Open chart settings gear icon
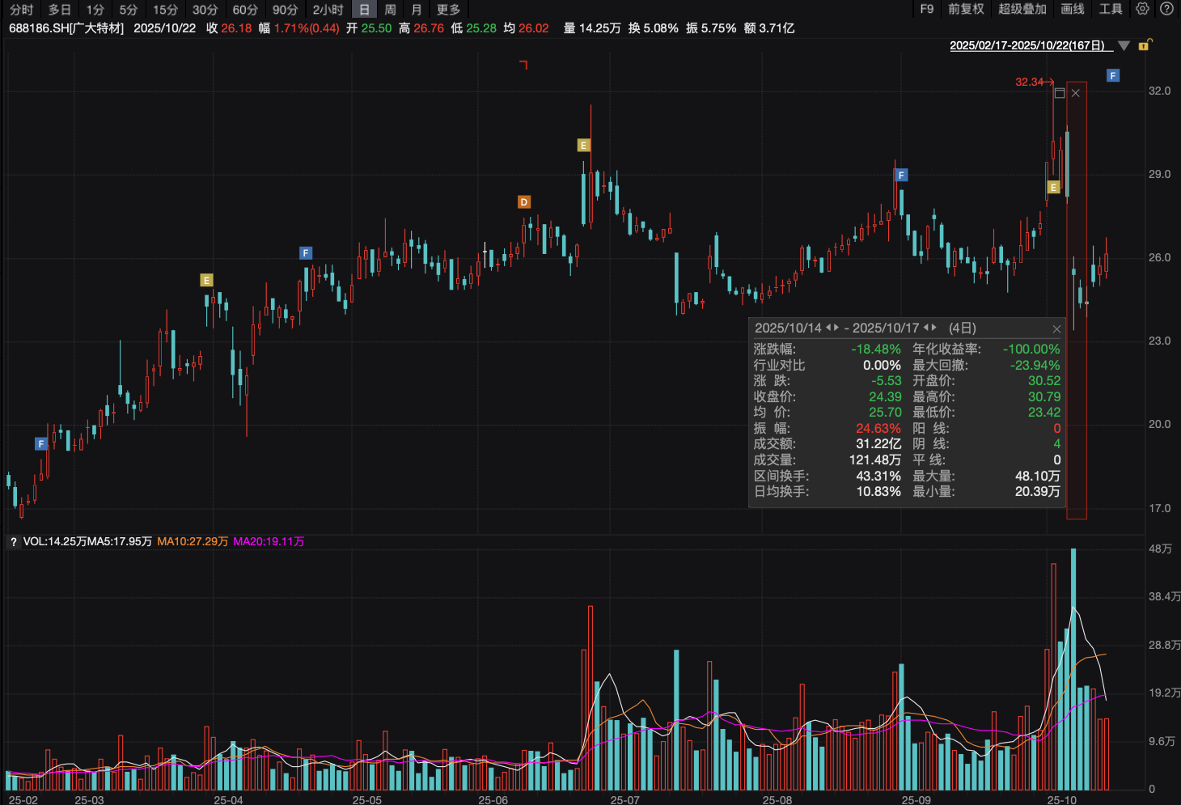 pyautogui.click(x=1142, y=9)
